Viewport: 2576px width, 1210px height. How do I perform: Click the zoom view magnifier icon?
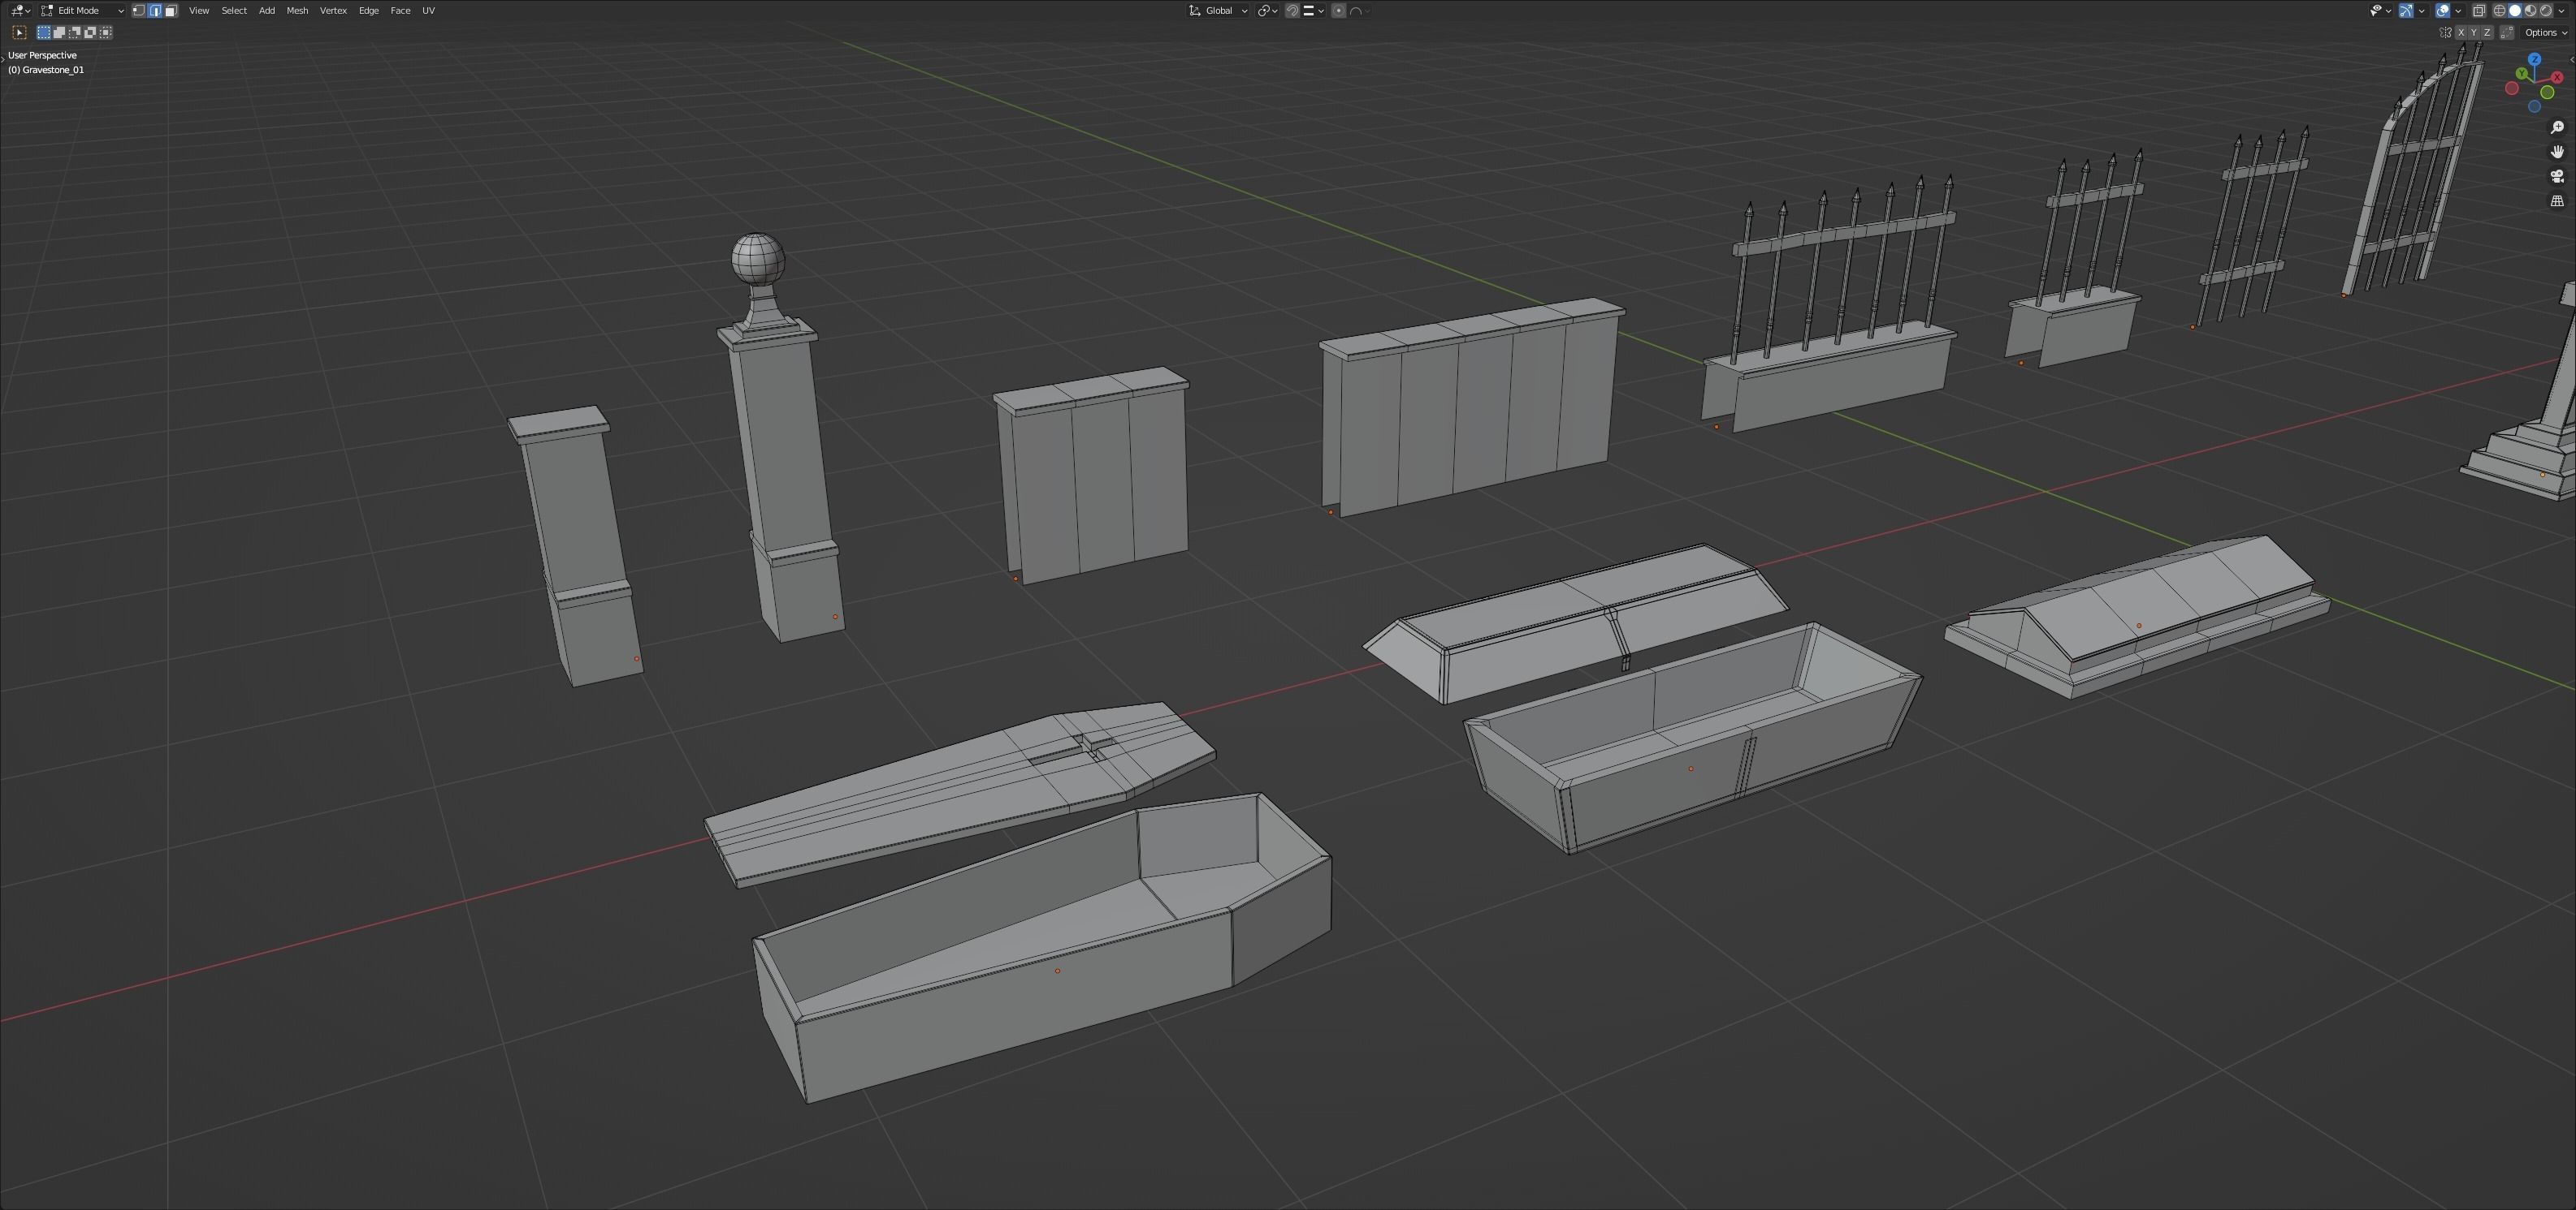tap(2557, 127)
